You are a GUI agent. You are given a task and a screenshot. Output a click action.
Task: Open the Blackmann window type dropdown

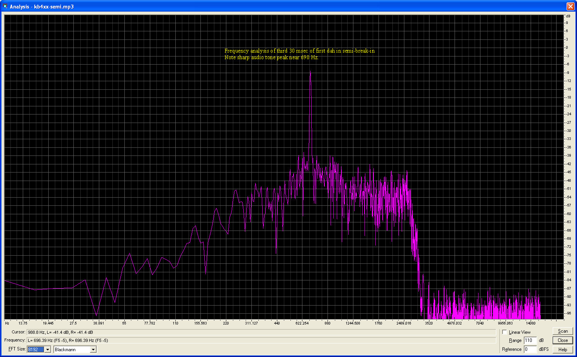click(x=93, y=350)
